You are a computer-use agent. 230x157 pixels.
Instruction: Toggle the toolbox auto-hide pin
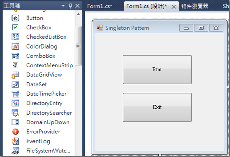(71, 6)
